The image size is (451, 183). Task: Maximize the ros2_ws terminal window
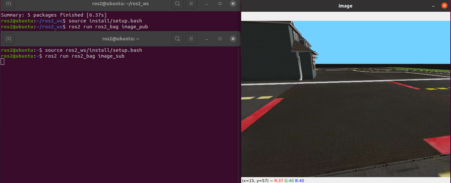click(220, 4)
